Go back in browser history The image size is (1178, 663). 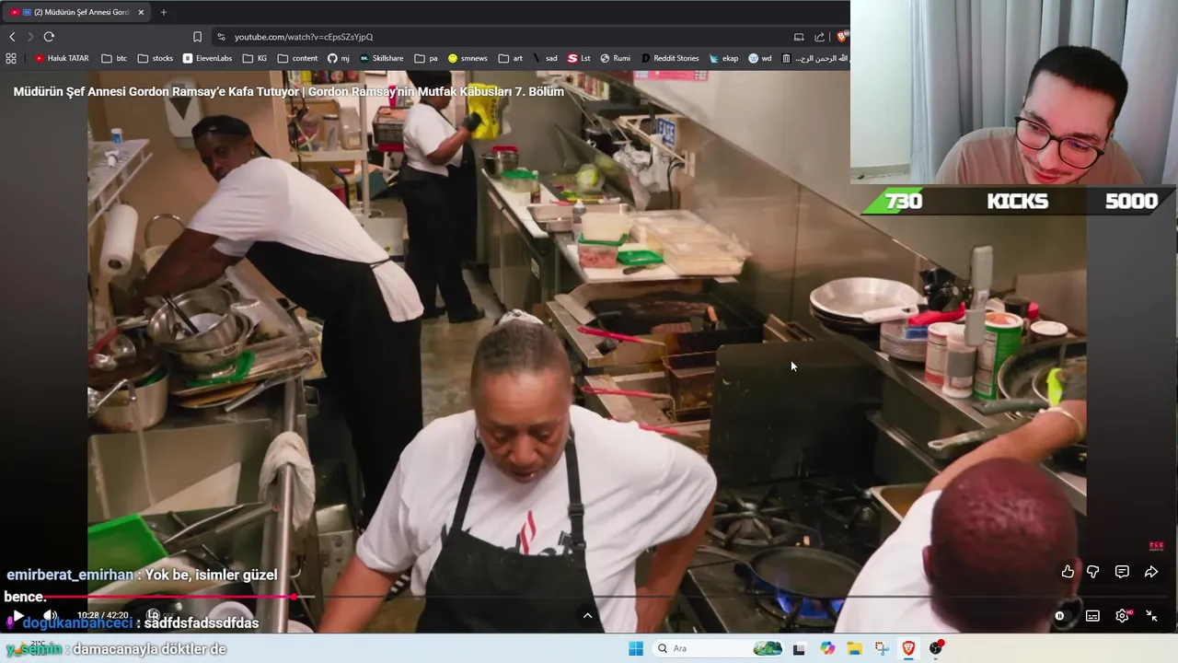[x=12, y=37]
